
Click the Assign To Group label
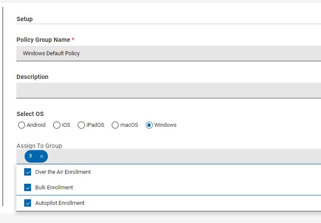coord(39,146)
